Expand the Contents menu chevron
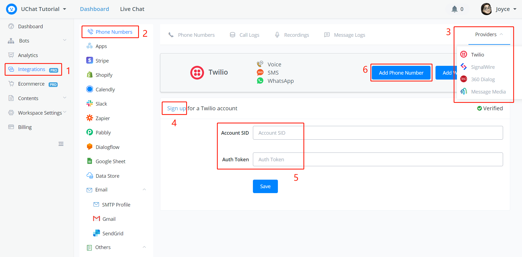 [x=65, y=98]
